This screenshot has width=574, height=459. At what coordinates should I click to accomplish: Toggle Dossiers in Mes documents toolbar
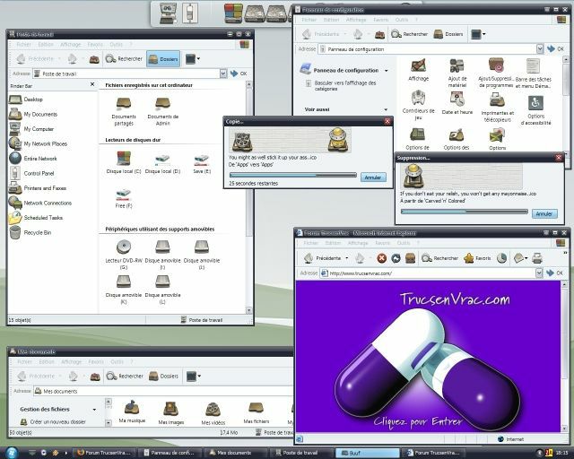pos(163,376)
